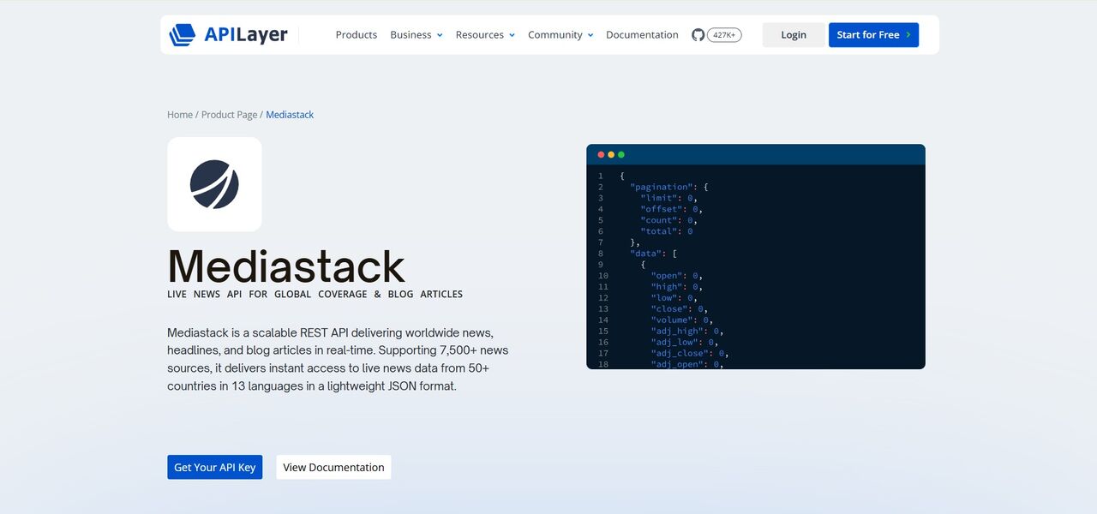Click the Login button

[x=794, y=35]
